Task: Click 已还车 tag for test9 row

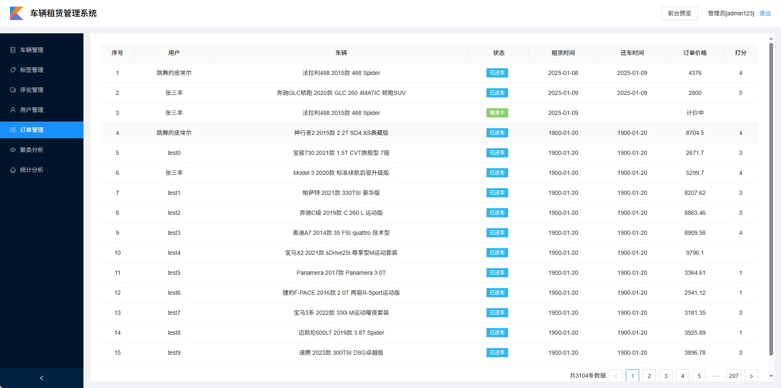Action: [x=497, y=353]
